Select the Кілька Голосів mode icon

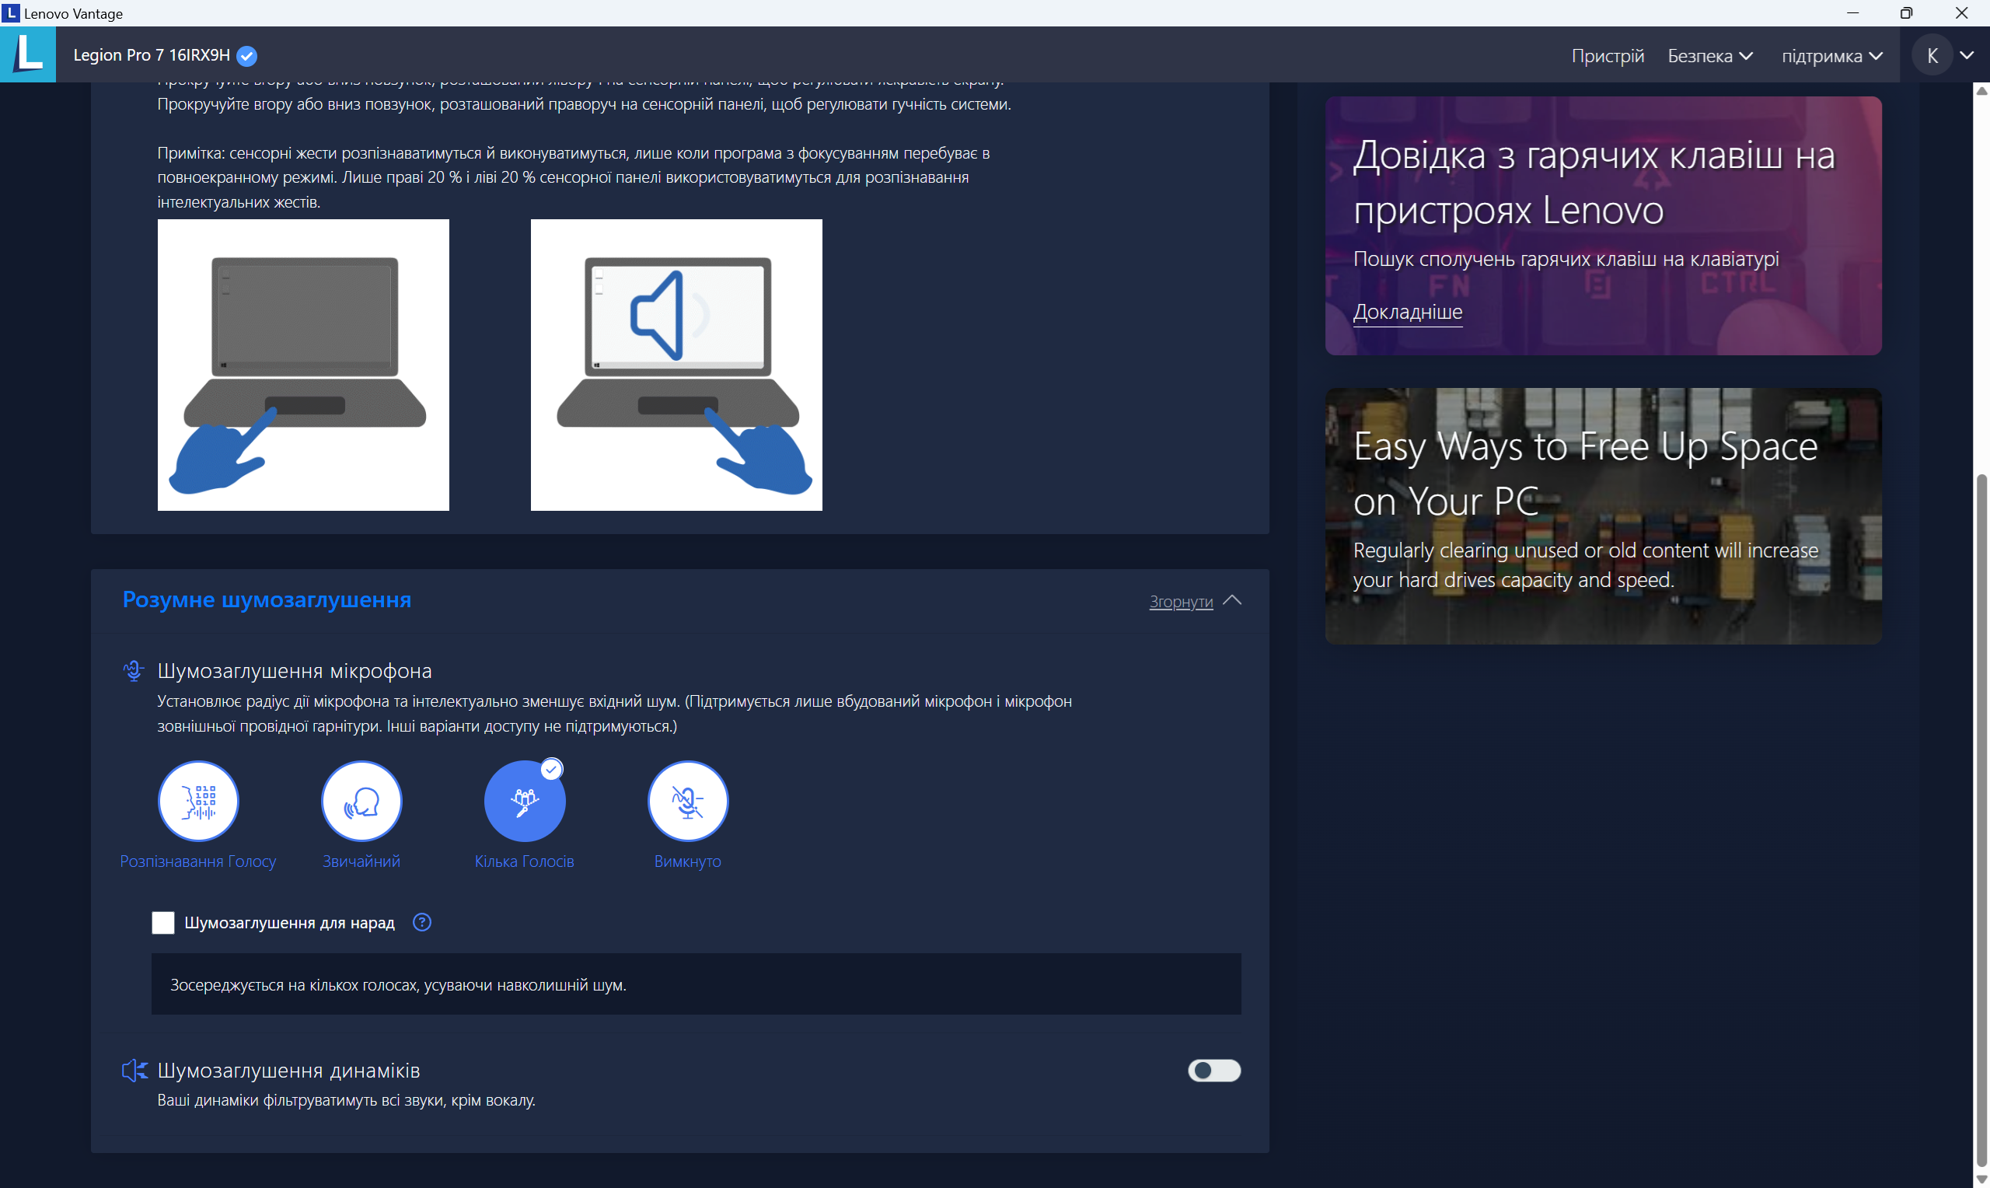click(524, 800)
